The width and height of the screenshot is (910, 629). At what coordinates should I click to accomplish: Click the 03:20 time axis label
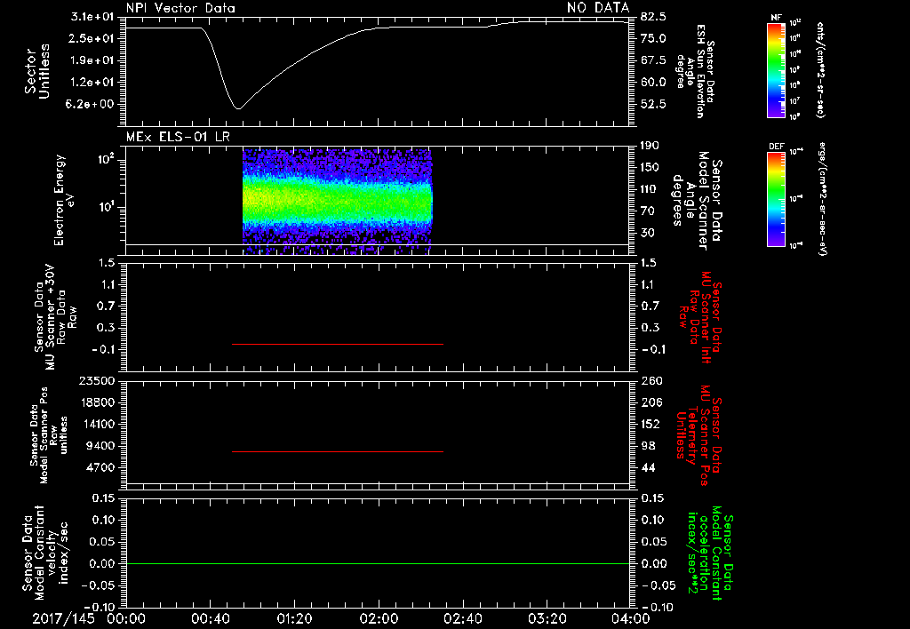point(547,618)
